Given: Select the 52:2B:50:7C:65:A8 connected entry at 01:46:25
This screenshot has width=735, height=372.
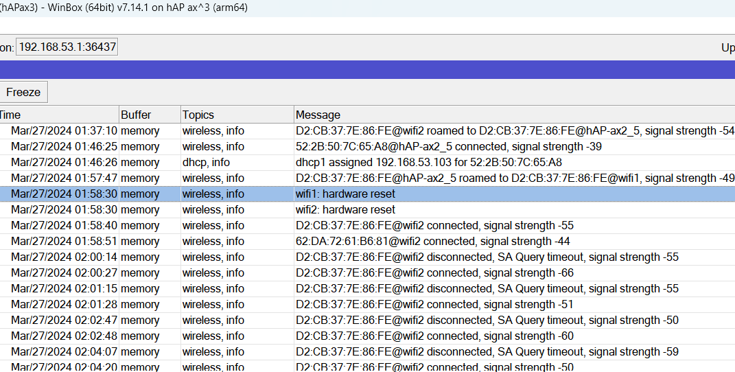Looking at the screenshot, I should 439,147.
